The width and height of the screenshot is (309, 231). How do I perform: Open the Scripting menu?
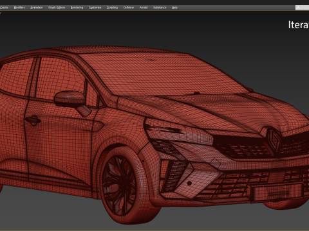[112, 8]
